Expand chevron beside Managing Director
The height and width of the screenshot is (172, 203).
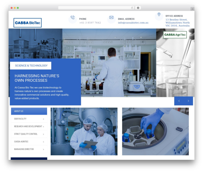43,149
